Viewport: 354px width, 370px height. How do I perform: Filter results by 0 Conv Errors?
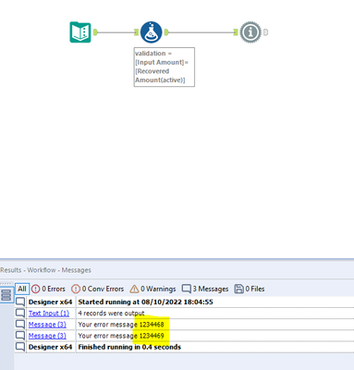(97, 289)
